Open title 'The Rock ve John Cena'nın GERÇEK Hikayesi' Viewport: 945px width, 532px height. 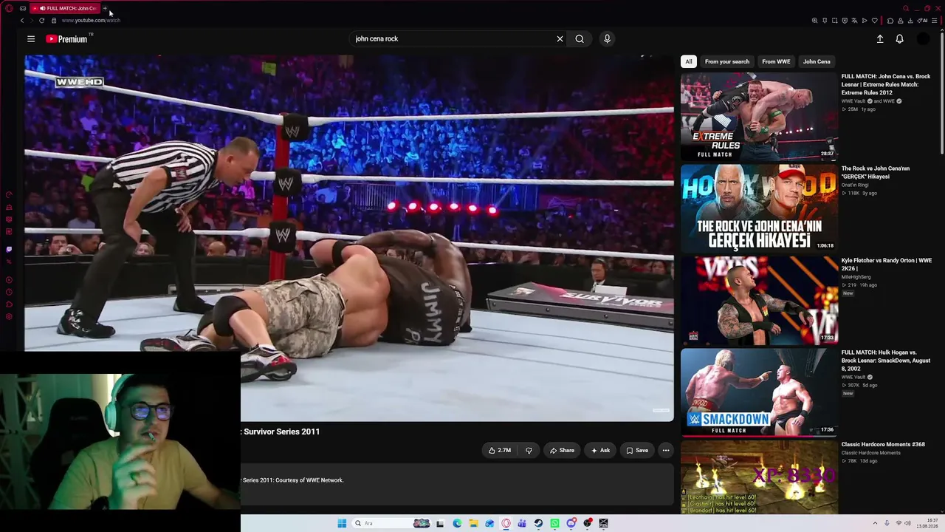pyautogui.click(x=876, y=172)
